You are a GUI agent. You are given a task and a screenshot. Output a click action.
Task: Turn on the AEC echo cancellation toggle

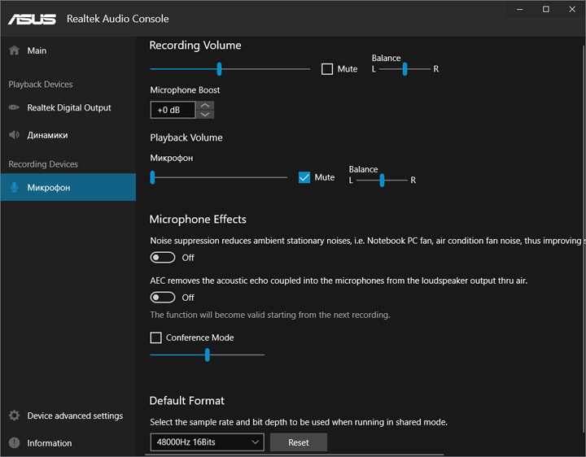(x=163, y=298)
